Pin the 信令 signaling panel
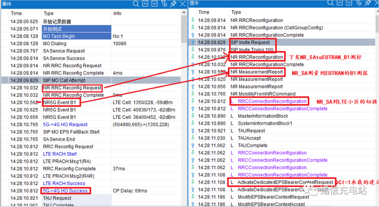This screenshot has height=207, width=379. click(x=368, y=3)
